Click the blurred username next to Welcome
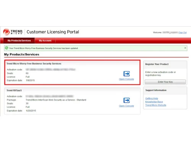This screenshot has height=143, width=191. coord(170,32)
